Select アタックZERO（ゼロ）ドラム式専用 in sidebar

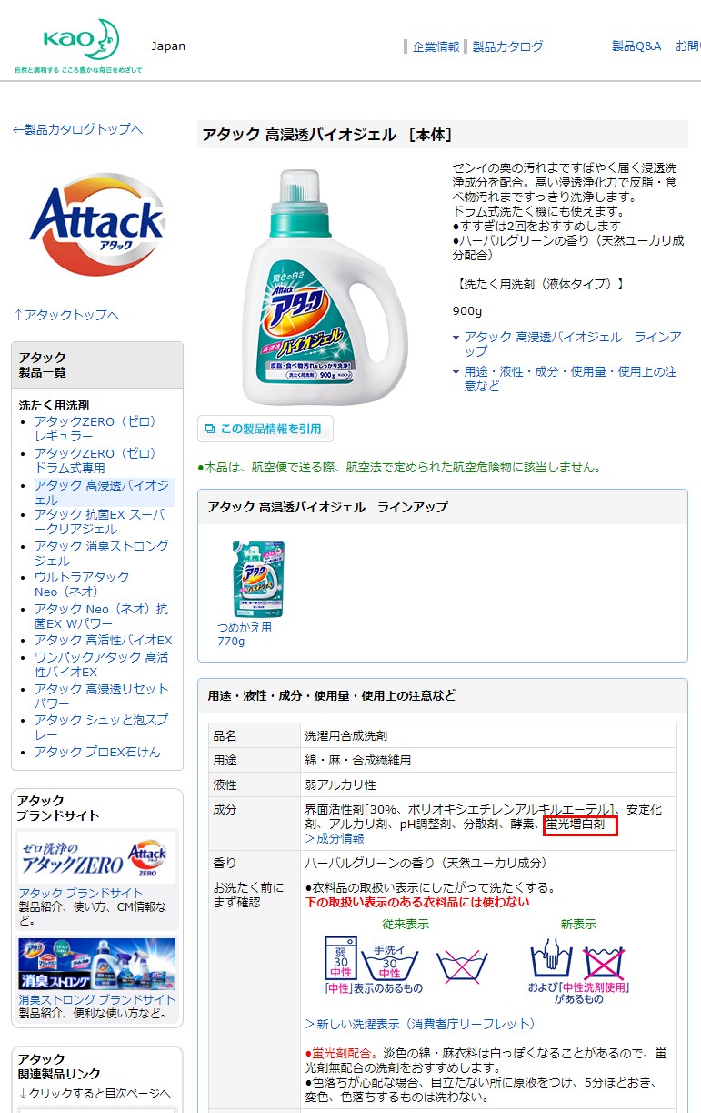95,460
